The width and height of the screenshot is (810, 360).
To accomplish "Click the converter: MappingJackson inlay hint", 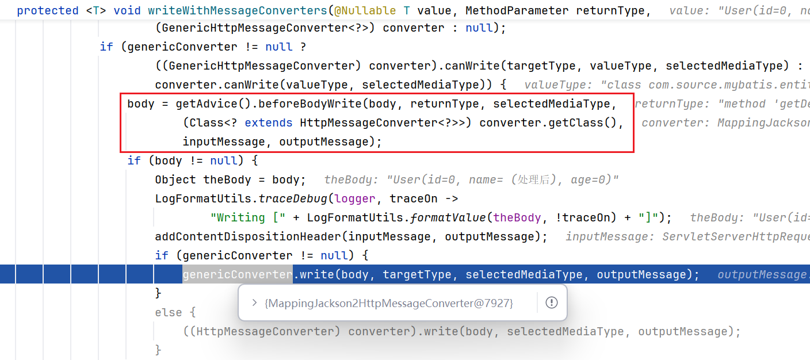I will coord(725,122).
